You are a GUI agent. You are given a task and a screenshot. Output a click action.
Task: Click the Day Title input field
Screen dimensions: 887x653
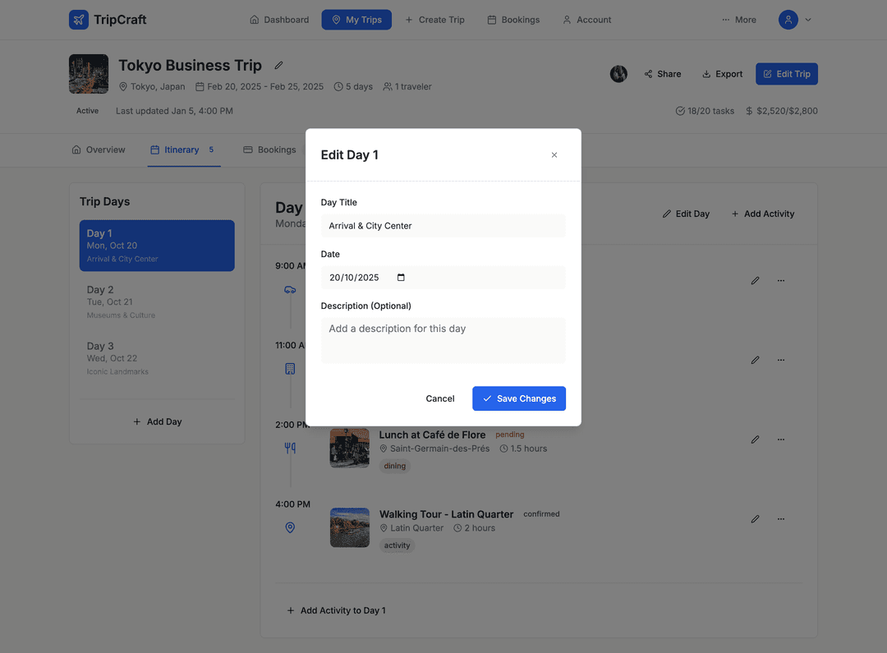tap(443, 225)
